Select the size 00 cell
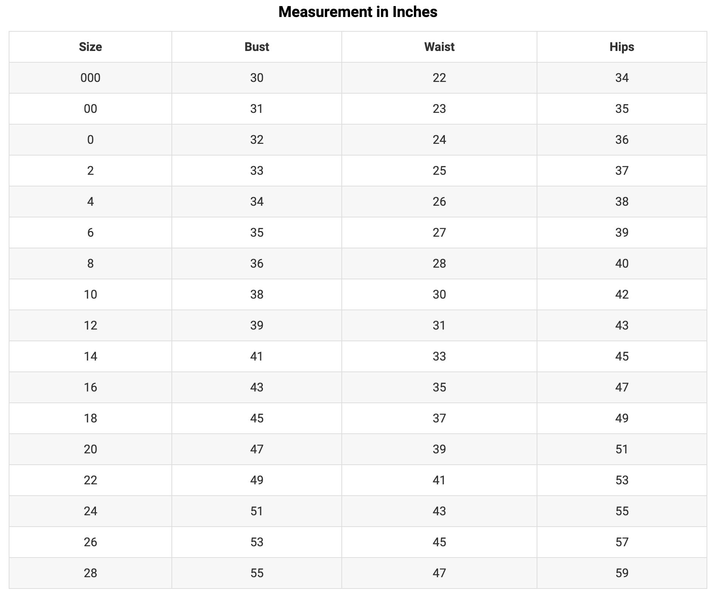The height and width of the screenshot is (604, 716). coord(90,109)
